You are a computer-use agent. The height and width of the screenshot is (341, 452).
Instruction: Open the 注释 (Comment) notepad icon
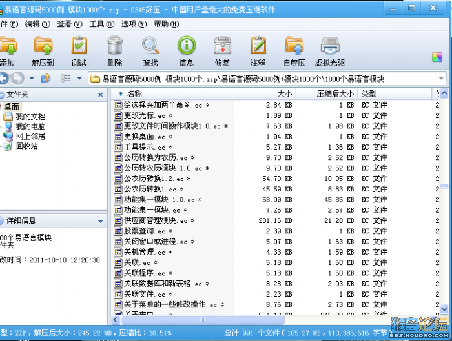[x=258, y=45]
